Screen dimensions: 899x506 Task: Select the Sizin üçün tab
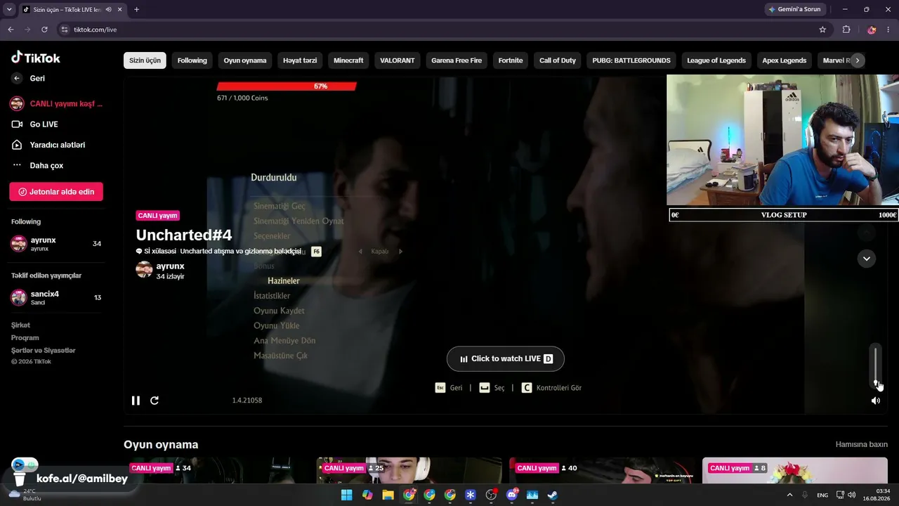point(145,60)
